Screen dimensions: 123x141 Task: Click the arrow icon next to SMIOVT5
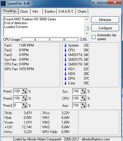[x=65, y=60]
